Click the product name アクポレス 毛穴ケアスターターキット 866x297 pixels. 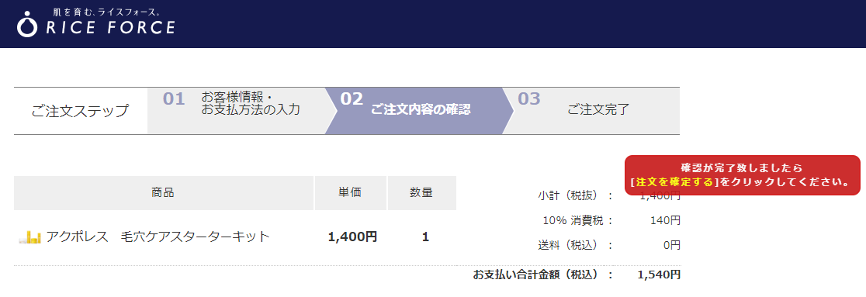pyautogui.click(x=158, y=237)
